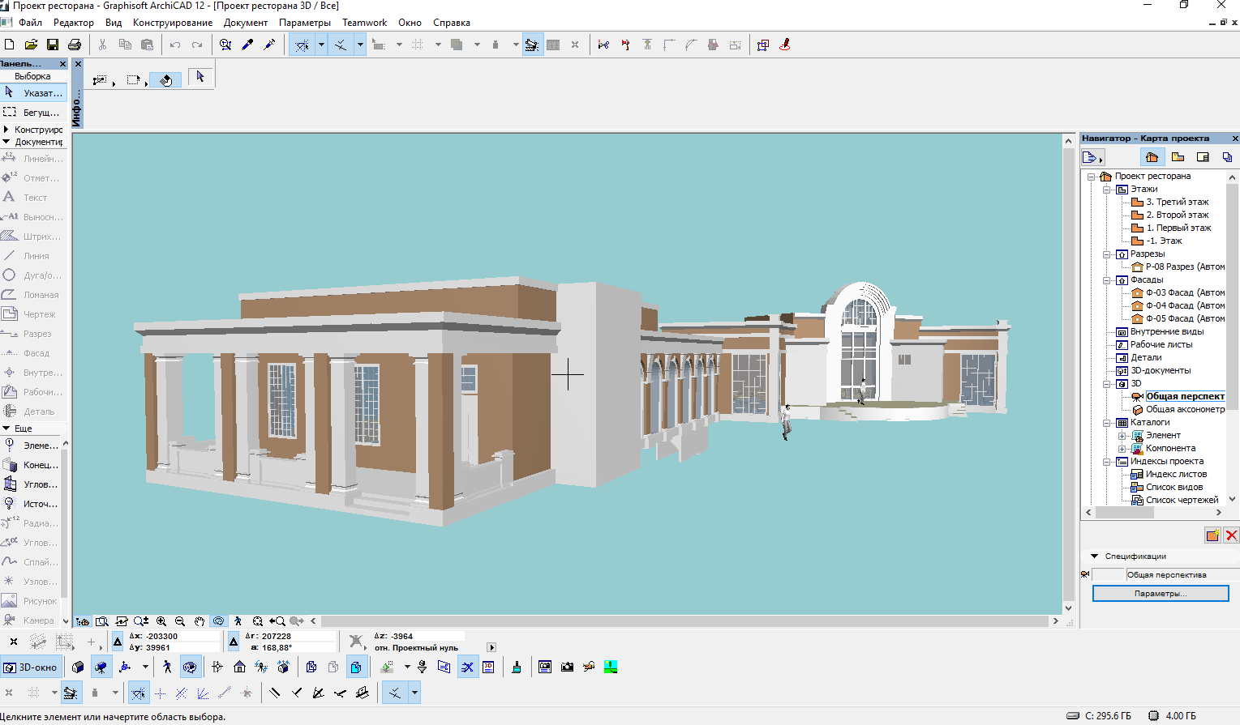
Task: Click the red X delete icon in Navigator
Action: [x=1231, y=535]
